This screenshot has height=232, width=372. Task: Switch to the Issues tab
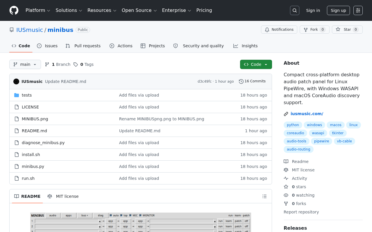click(x=47, y=46)
